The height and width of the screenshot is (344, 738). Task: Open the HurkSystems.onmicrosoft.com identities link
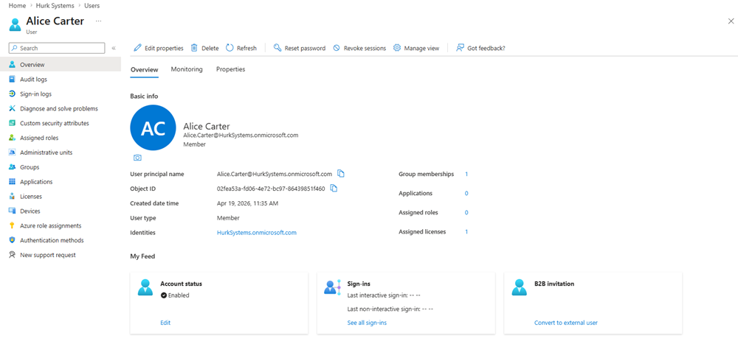point(257,233)
